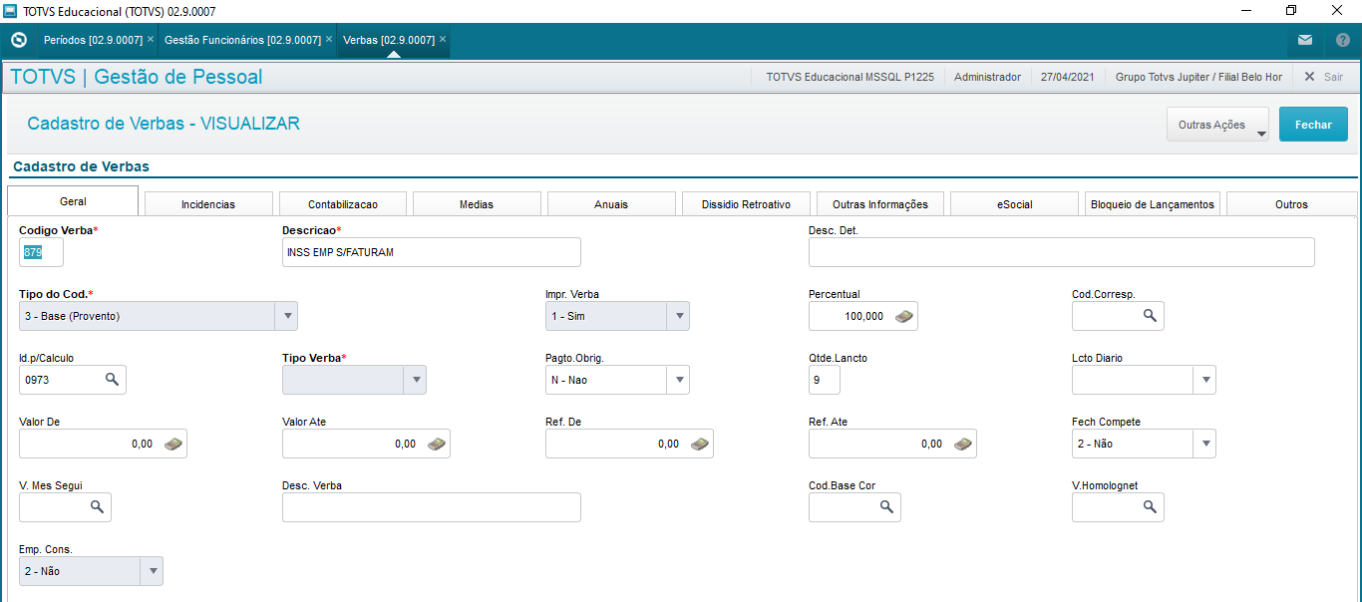This screenshot has width=1362, height=602.
Task: Click the date 27/04/2021 in header
Action: click(x=1068, y=77)
